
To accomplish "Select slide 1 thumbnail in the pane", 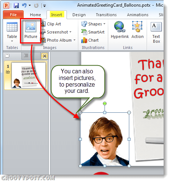I will pos(26,75).
